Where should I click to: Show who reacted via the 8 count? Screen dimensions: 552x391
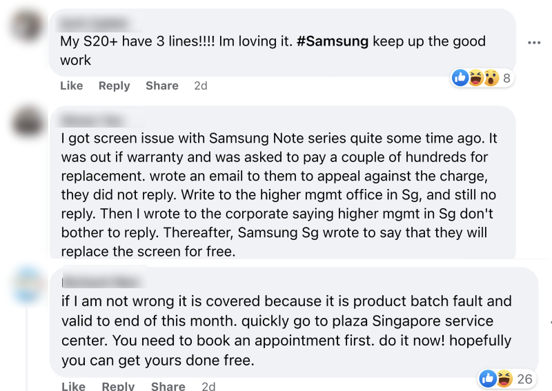[x=506, y=78]
